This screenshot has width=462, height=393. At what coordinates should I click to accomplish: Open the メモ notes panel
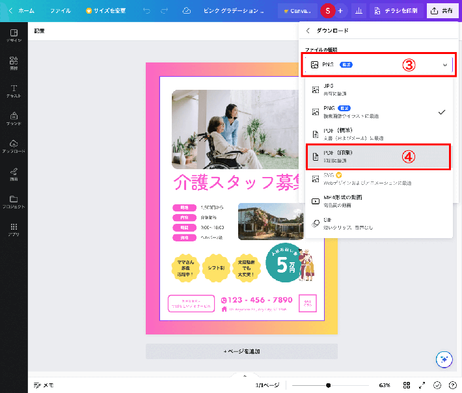[x=44, y=385]
